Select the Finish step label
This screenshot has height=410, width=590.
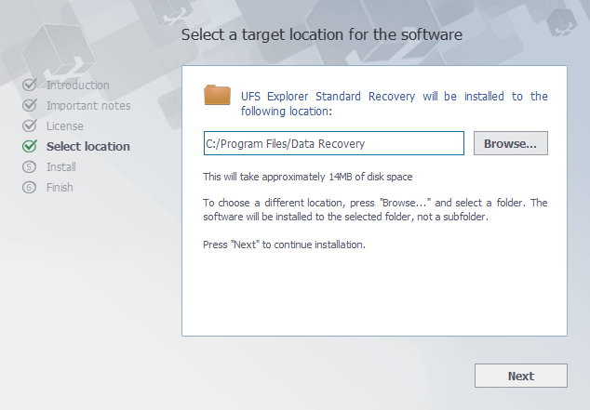pos(60,187)
